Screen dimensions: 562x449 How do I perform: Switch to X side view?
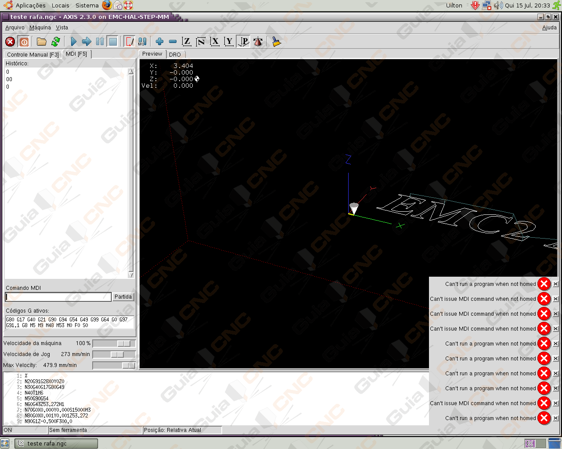[x=215, y=42]
